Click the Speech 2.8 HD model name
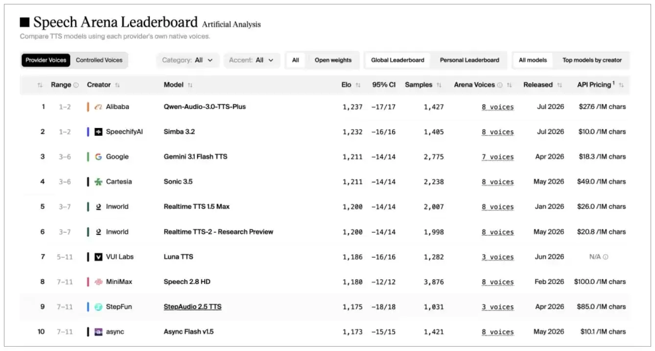 [187, 282]
